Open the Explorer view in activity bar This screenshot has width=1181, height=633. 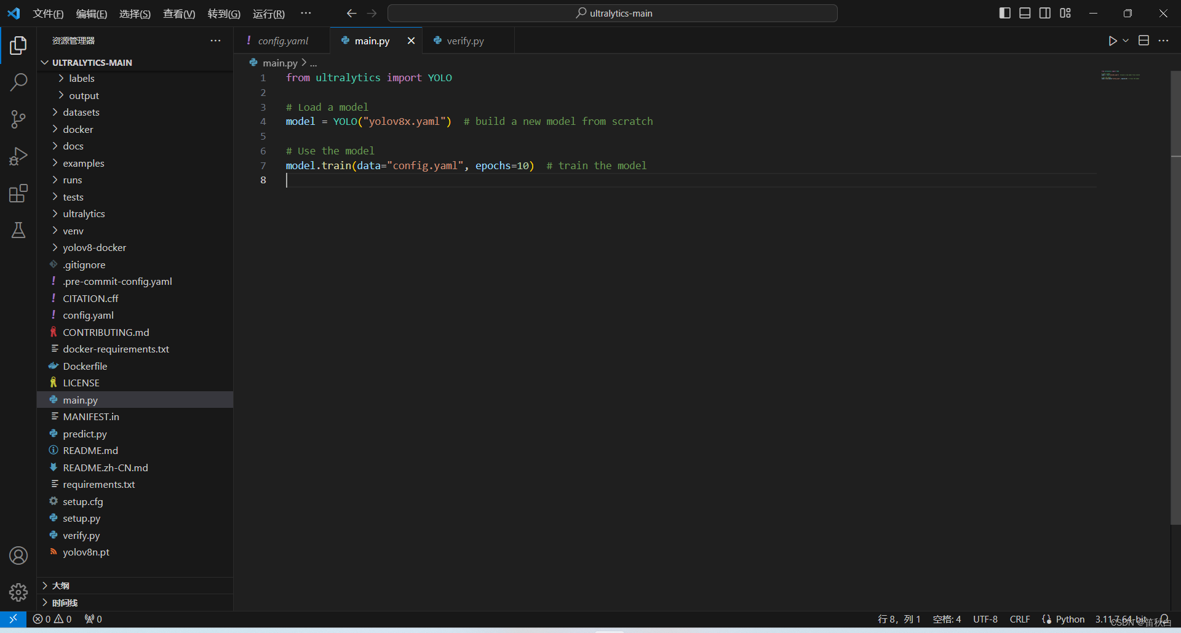(18, 46)
